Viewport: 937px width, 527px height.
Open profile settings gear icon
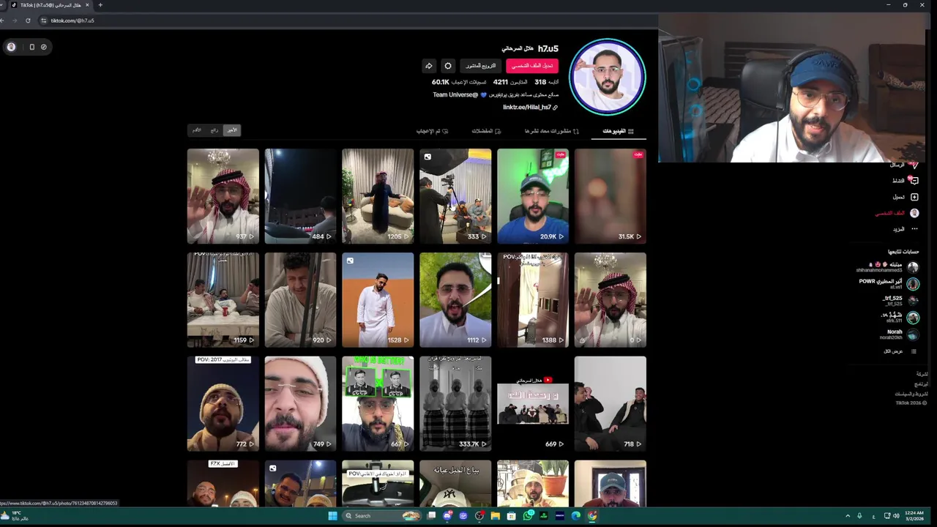[x=448, y=66]
